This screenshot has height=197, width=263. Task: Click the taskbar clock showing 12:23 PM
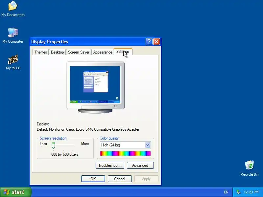pyautogui.click(x=251, y=192)
